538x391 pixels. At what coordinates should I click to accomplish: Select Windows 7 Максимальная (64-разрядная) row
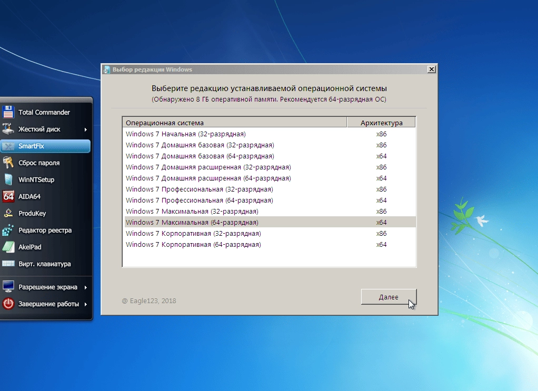[270, 222]
